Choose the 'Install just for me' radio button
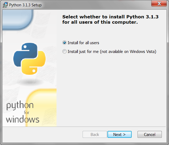The image size is (169, 145). coord(65,51)
